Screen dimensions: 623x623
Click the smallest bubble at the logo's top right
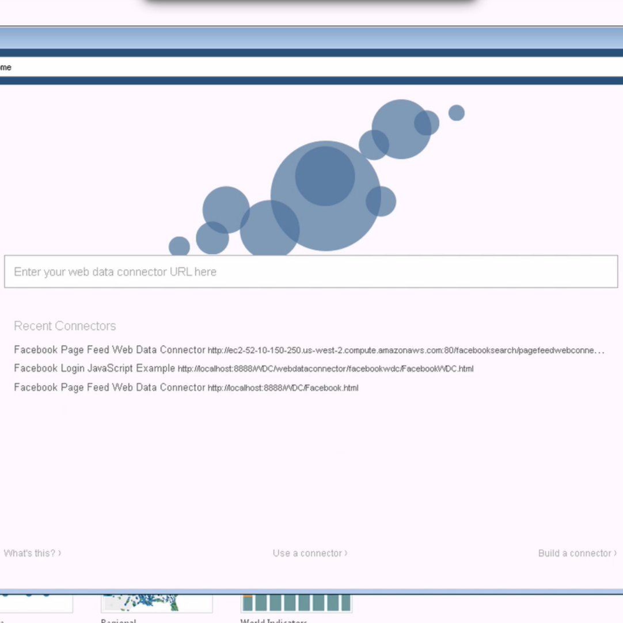click(457, 113)
